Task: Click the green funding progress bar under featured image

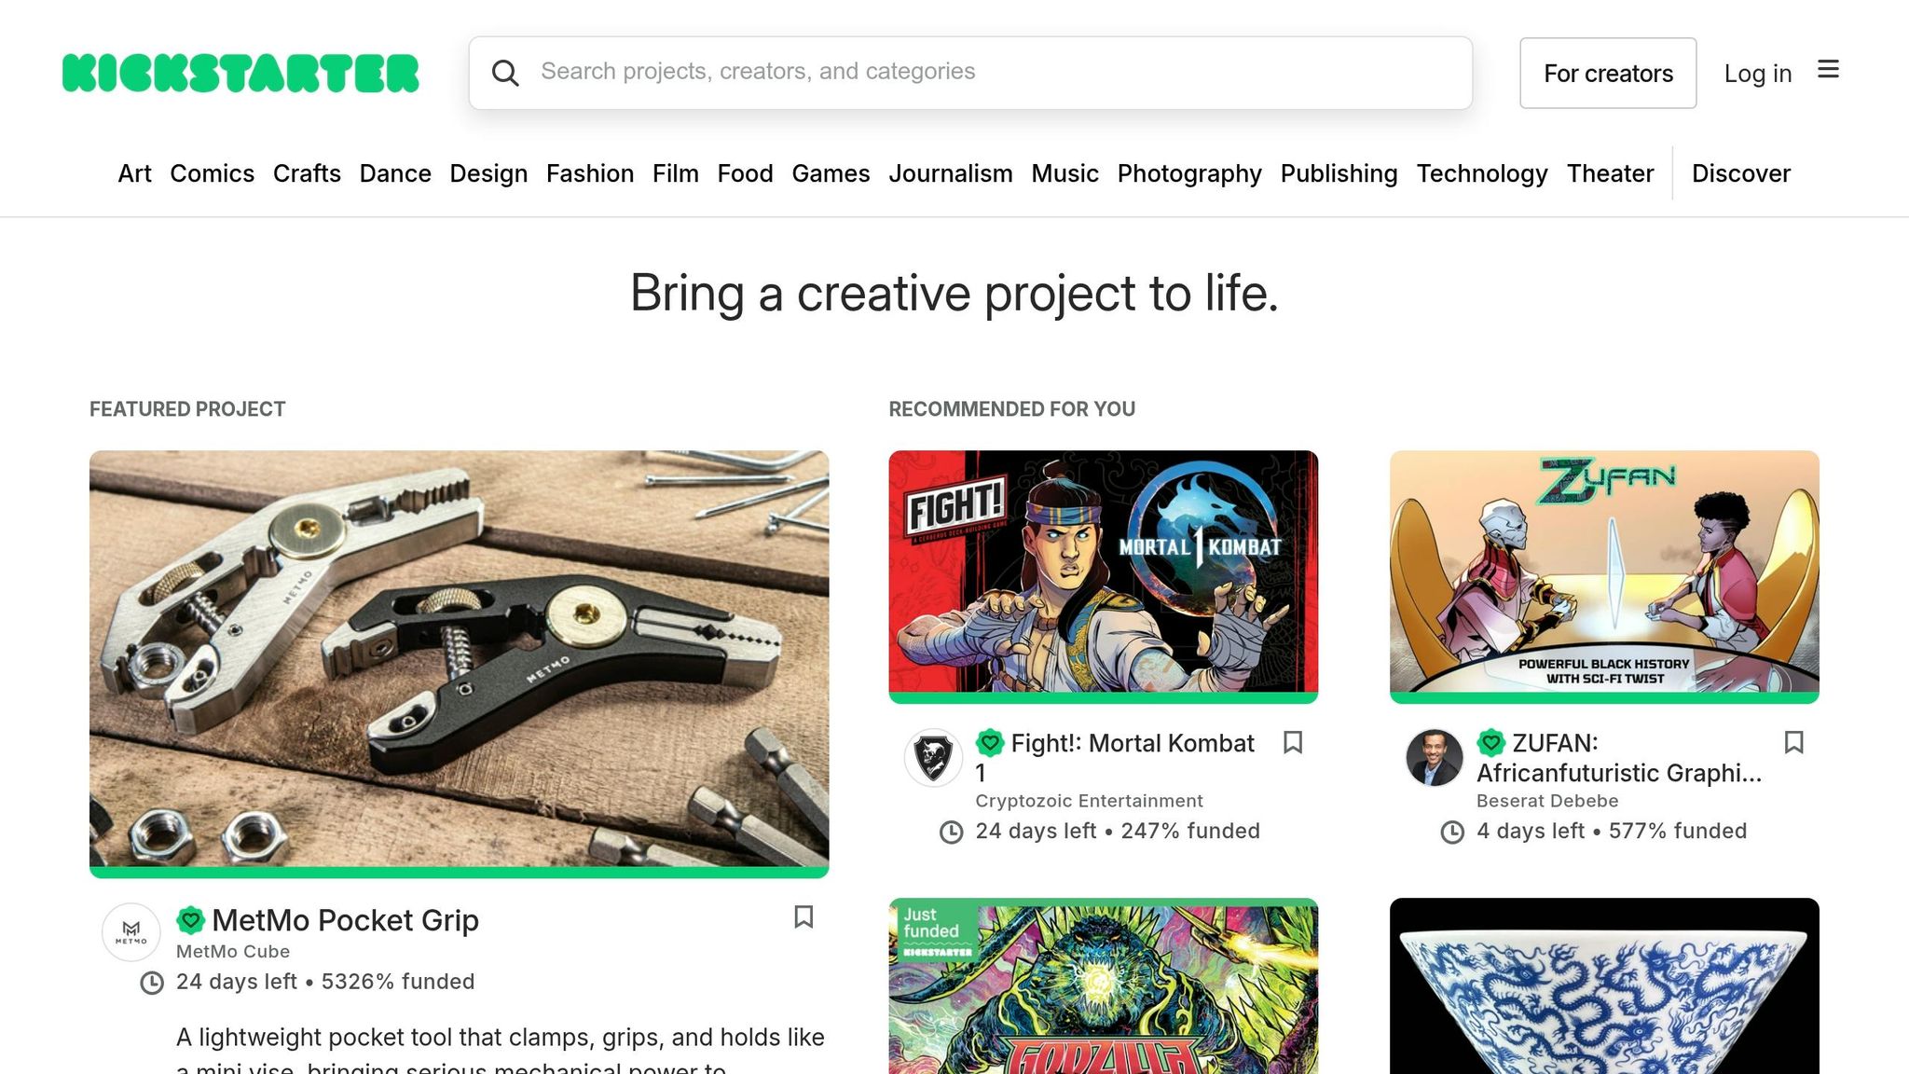Action: 459,871
